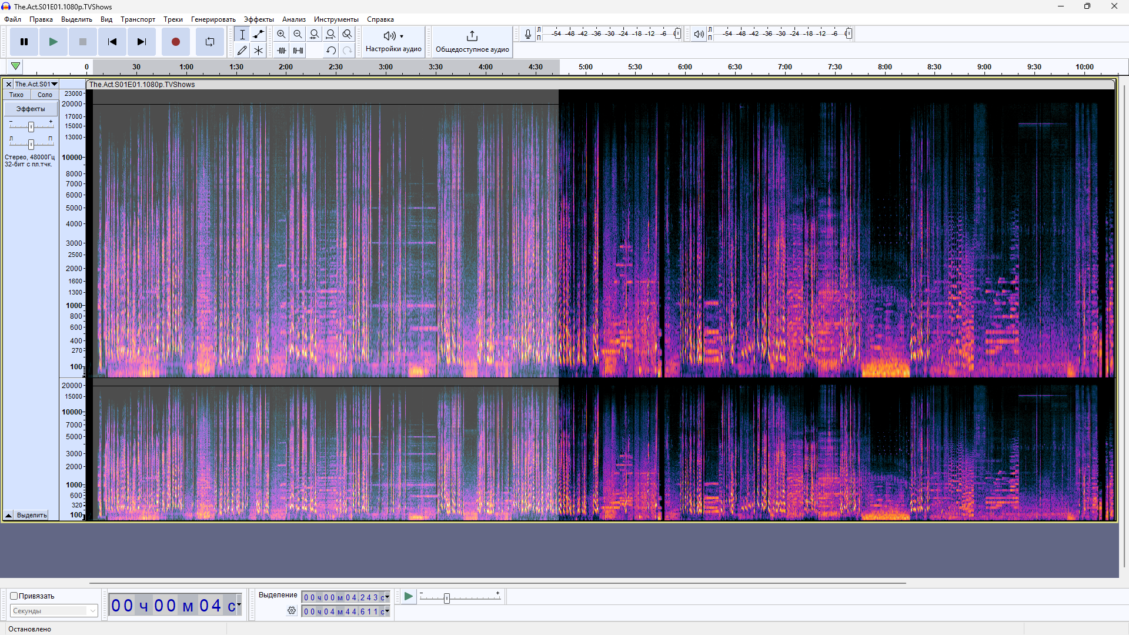Click the Undo arrow icon

[331, 51]
